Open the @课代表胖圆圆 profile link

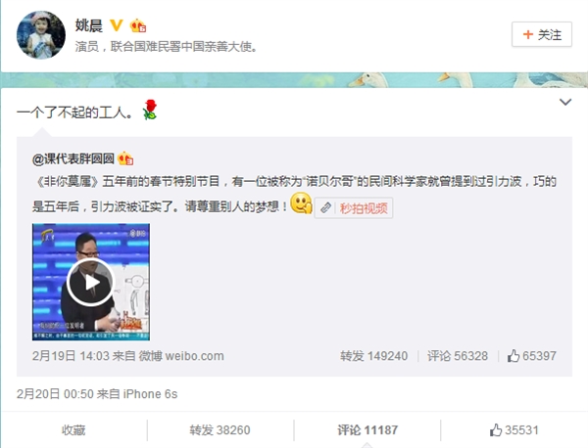click(x=73, y=158)
